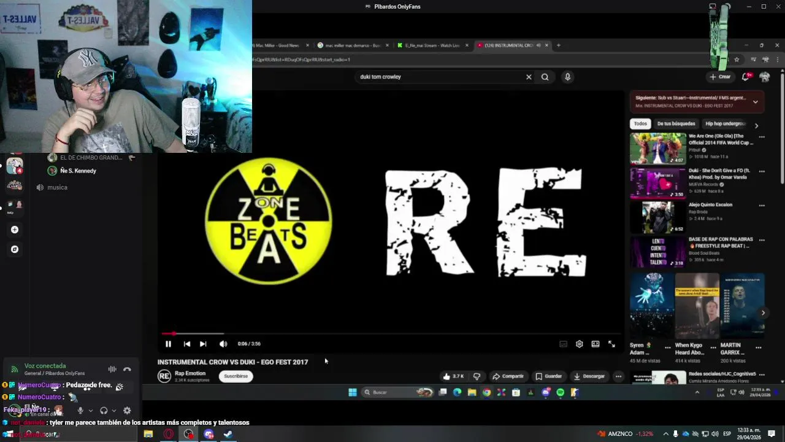Start voice search with microphone icon
Screen dimensions: 785x442
coord(567,77)
